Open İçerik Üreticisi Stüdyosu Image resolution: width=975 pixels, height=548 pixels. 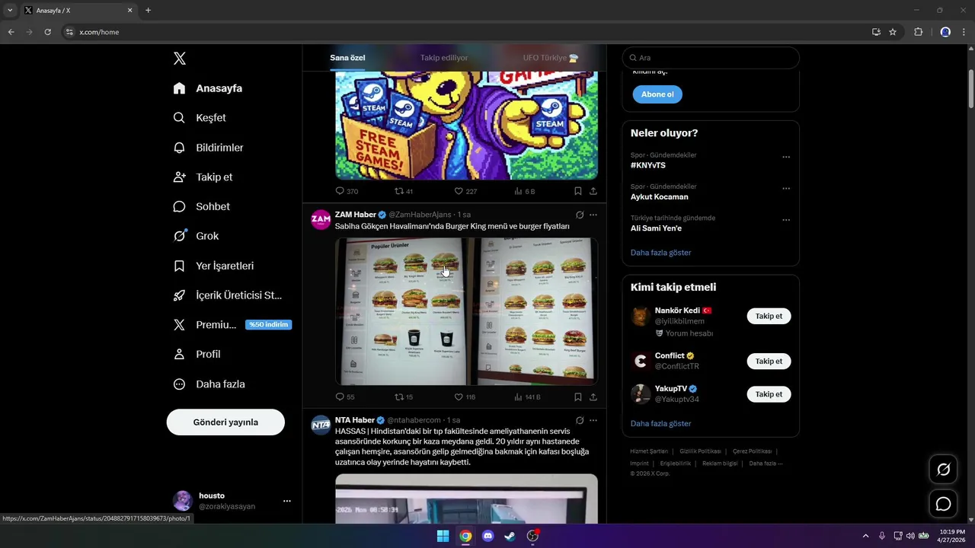[x=227, y=295]
